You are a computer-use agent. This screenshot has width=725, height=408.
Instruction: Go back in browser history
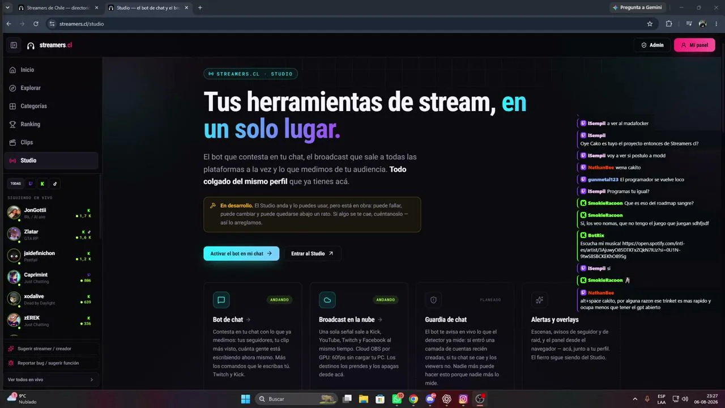(x=8, y=24)
